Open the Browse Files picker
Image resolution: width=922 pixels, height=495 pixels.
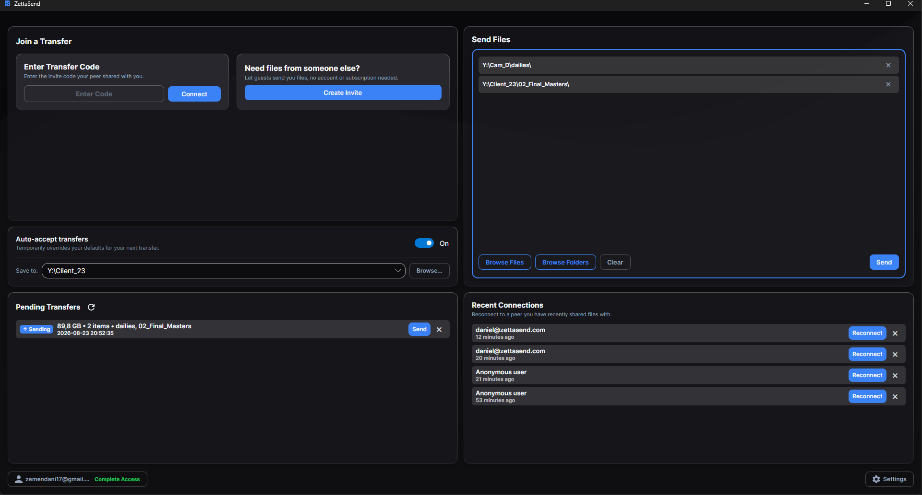505,262
